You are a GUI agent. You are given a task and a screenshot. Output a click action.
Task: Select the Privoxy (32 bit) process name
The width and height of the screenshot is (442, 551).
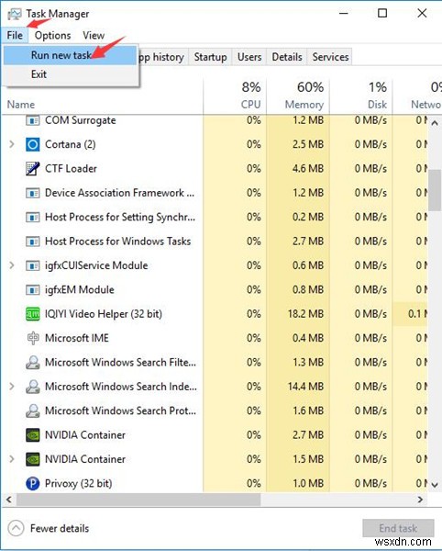pyautogui.click(x=79, y=484)
